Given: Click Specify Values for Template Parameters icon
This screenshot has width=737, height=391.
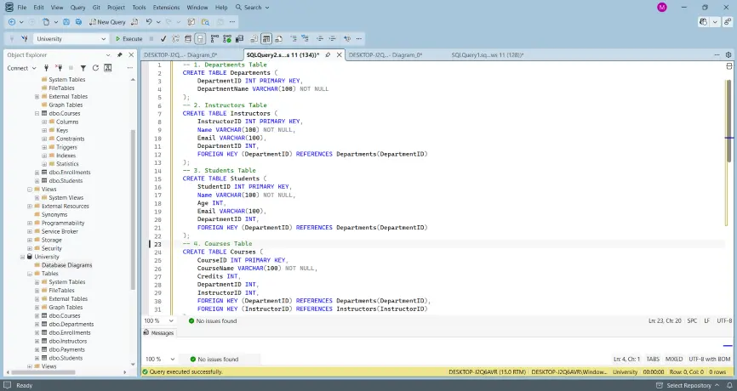Looking at the screenshot, I should [347, 39].
